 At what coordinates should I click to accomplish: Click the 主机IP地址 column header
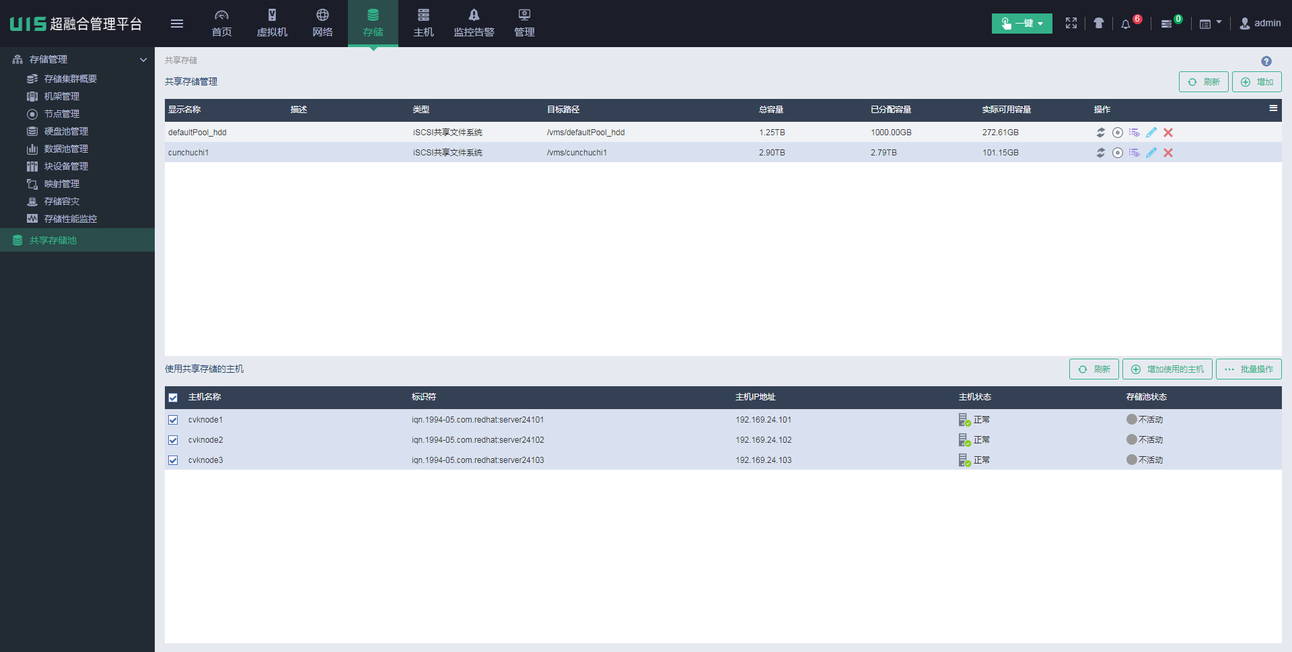[x=755, y=397]
